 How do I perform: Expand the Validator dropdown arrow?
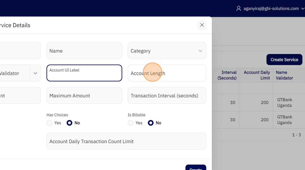click(x=35, y=73)
